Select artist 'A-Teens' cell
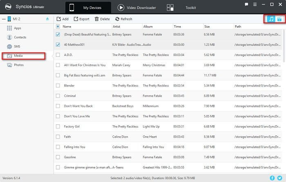This screenshot has width=286, height=182. (x=118, y=167)
